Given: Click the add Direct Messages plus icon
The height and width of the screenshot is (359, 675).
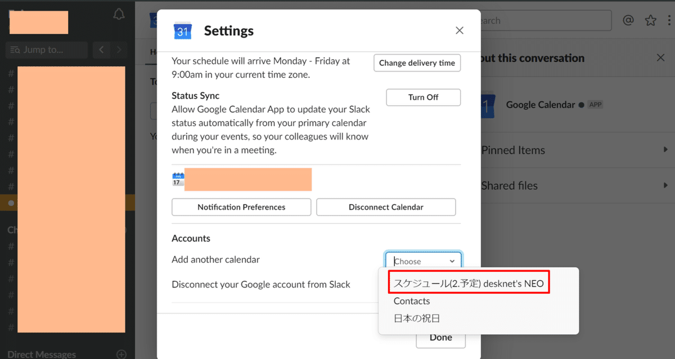Looking at the screenshot, I should 121,354.
